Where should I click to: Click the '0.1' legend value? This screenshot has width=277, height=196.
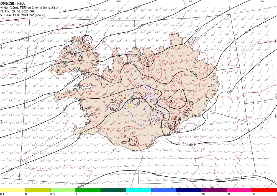pyautogui.click(x=2, y=194)
